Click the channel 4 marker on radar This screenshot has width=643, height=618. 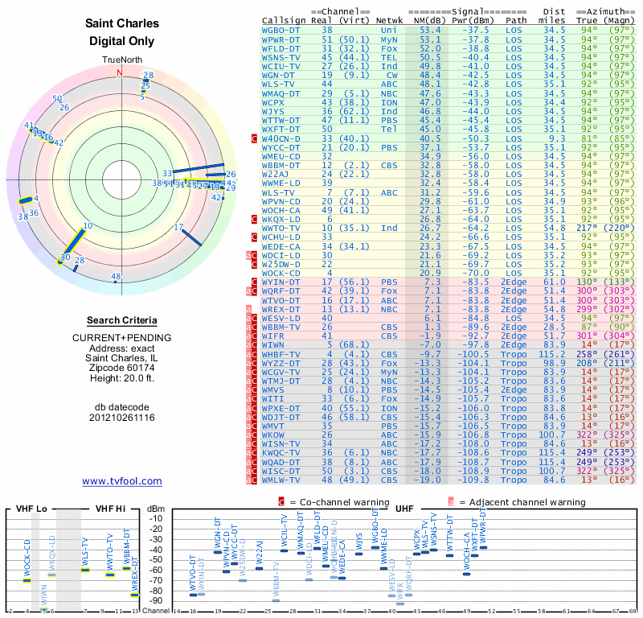26,200
